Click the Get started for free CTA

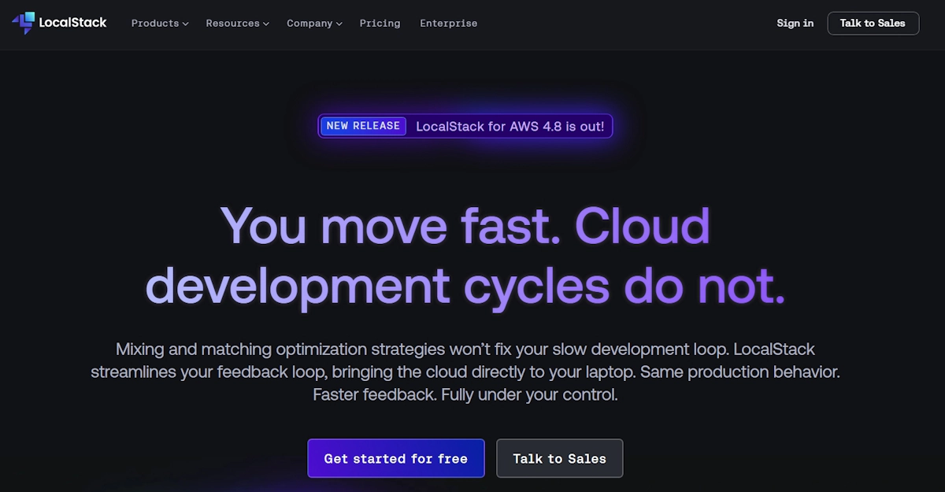(x=395, y=458)
